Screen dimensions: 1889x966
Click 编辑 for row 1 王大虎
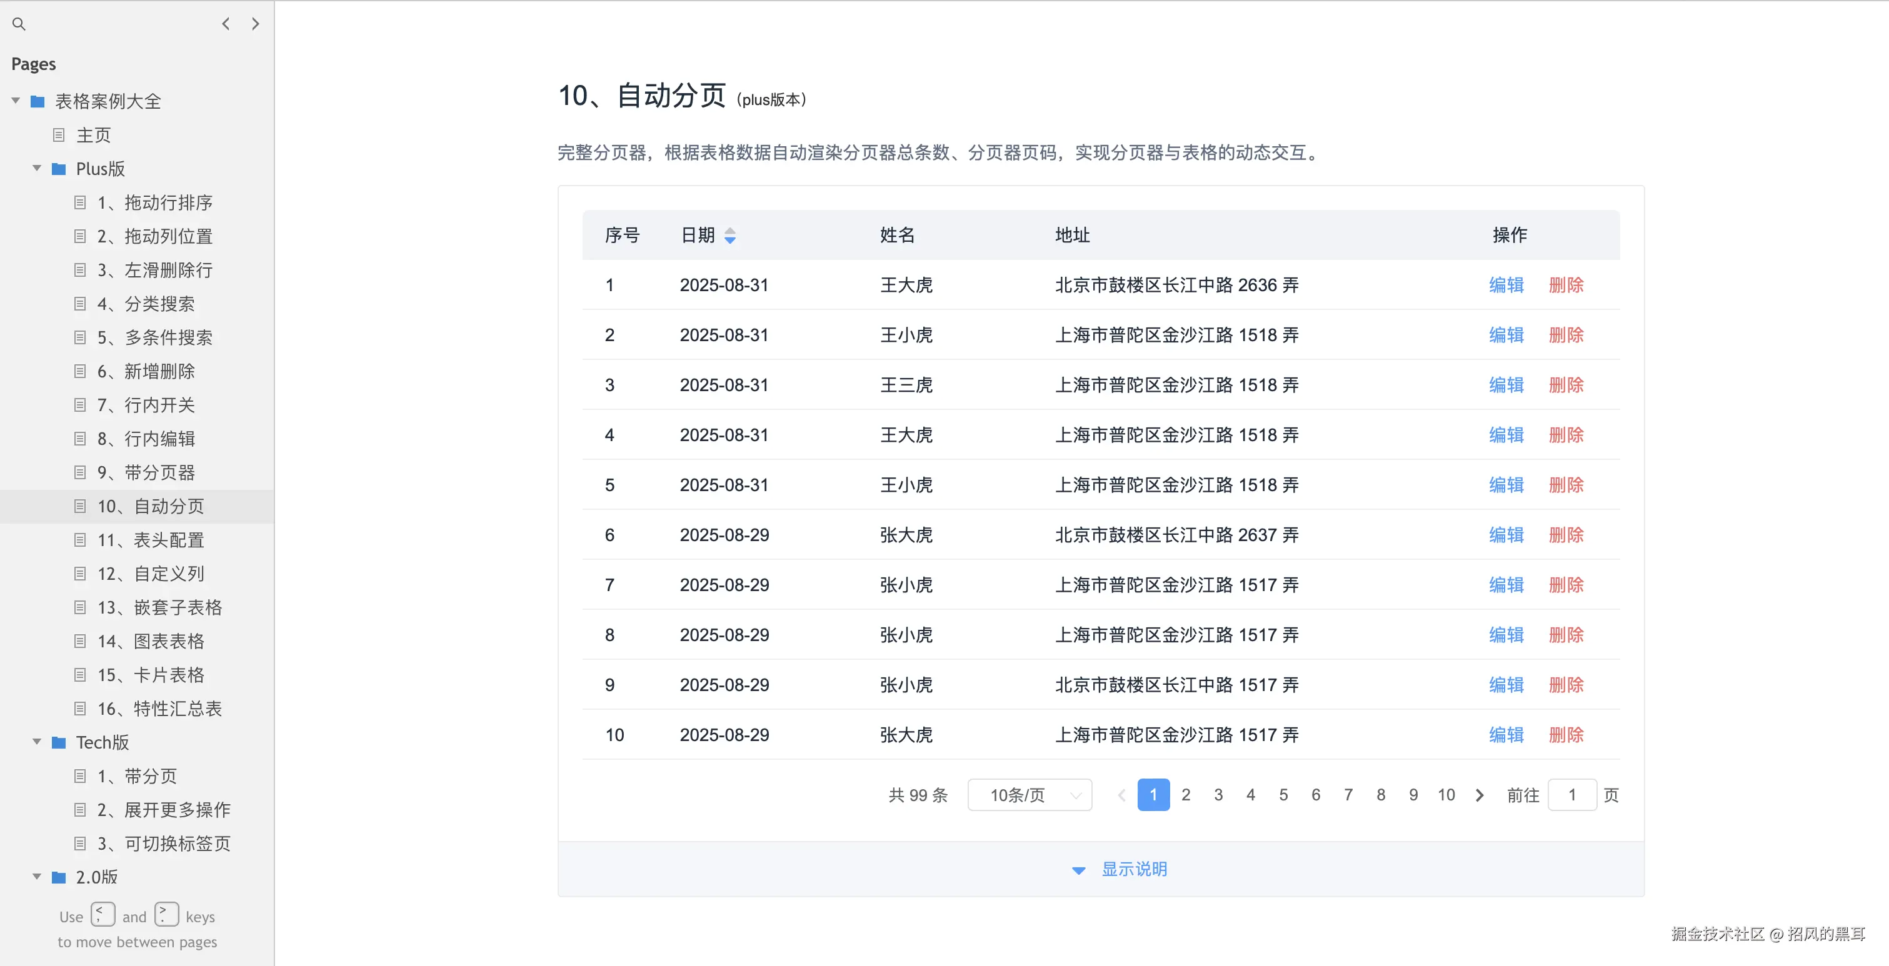click(x=1506, y=285)
